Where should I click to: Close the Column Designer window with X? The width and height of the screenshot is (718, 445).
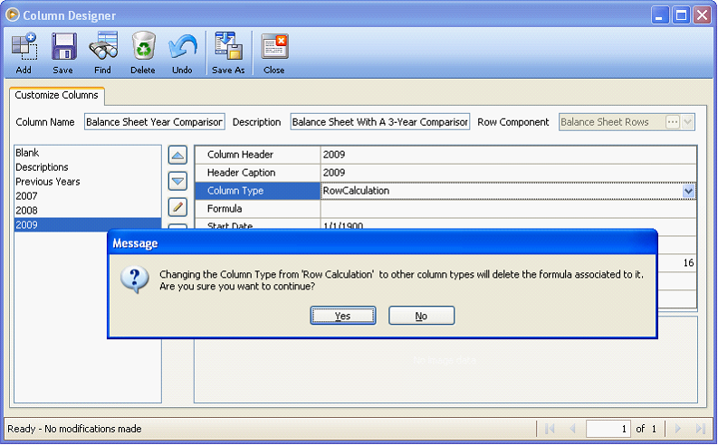[702, 15]
